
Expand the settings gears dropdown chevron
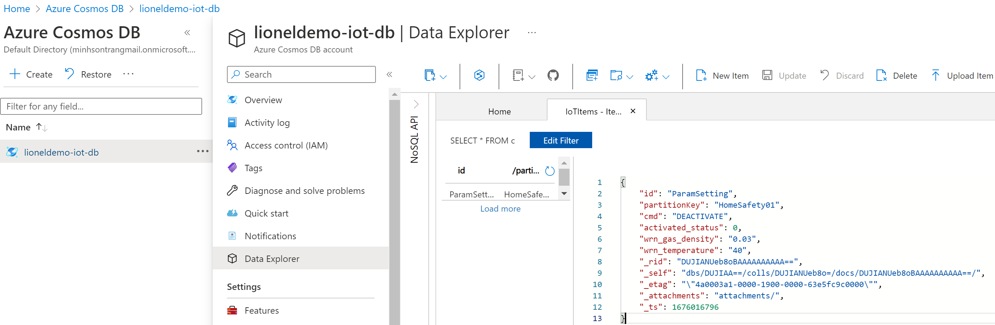[x=666, y=77]
